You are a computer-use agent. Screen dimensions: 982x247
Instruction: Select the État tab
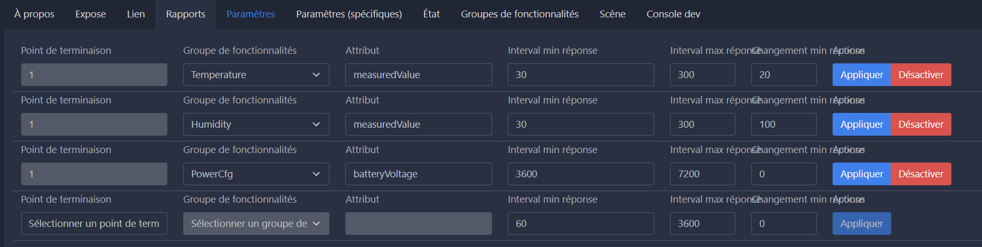click(x=431, y=14)
